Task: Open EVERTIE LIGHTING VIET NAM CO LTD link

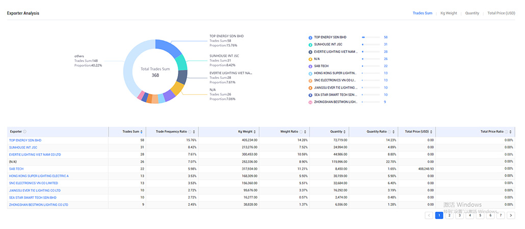Action: [x=35, y=155]
